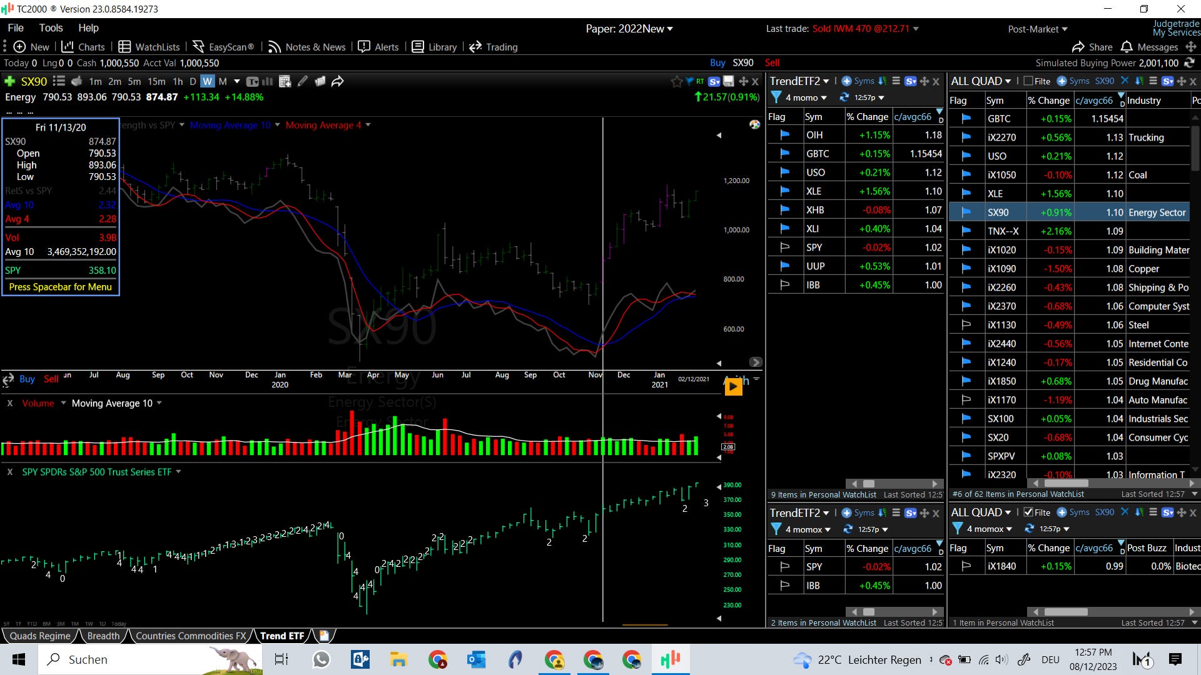This screenshot has width=1201, height=675.
Task: Open the Post-Market session dropdown
Action: [1037, 29]
